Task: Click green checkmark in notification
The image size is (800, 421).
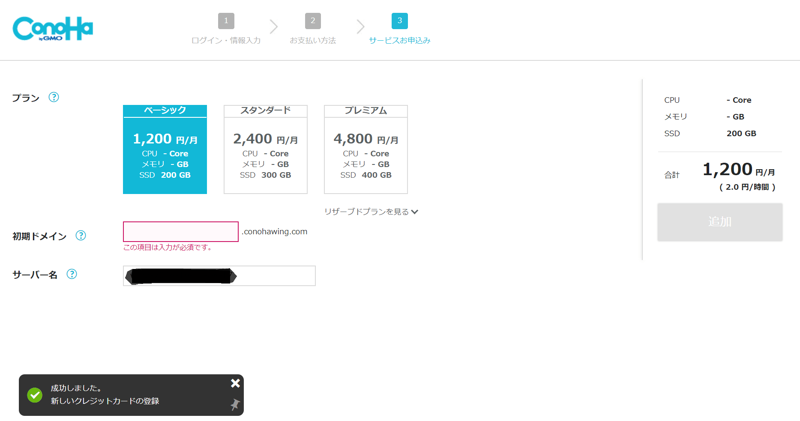Action: 35,395
